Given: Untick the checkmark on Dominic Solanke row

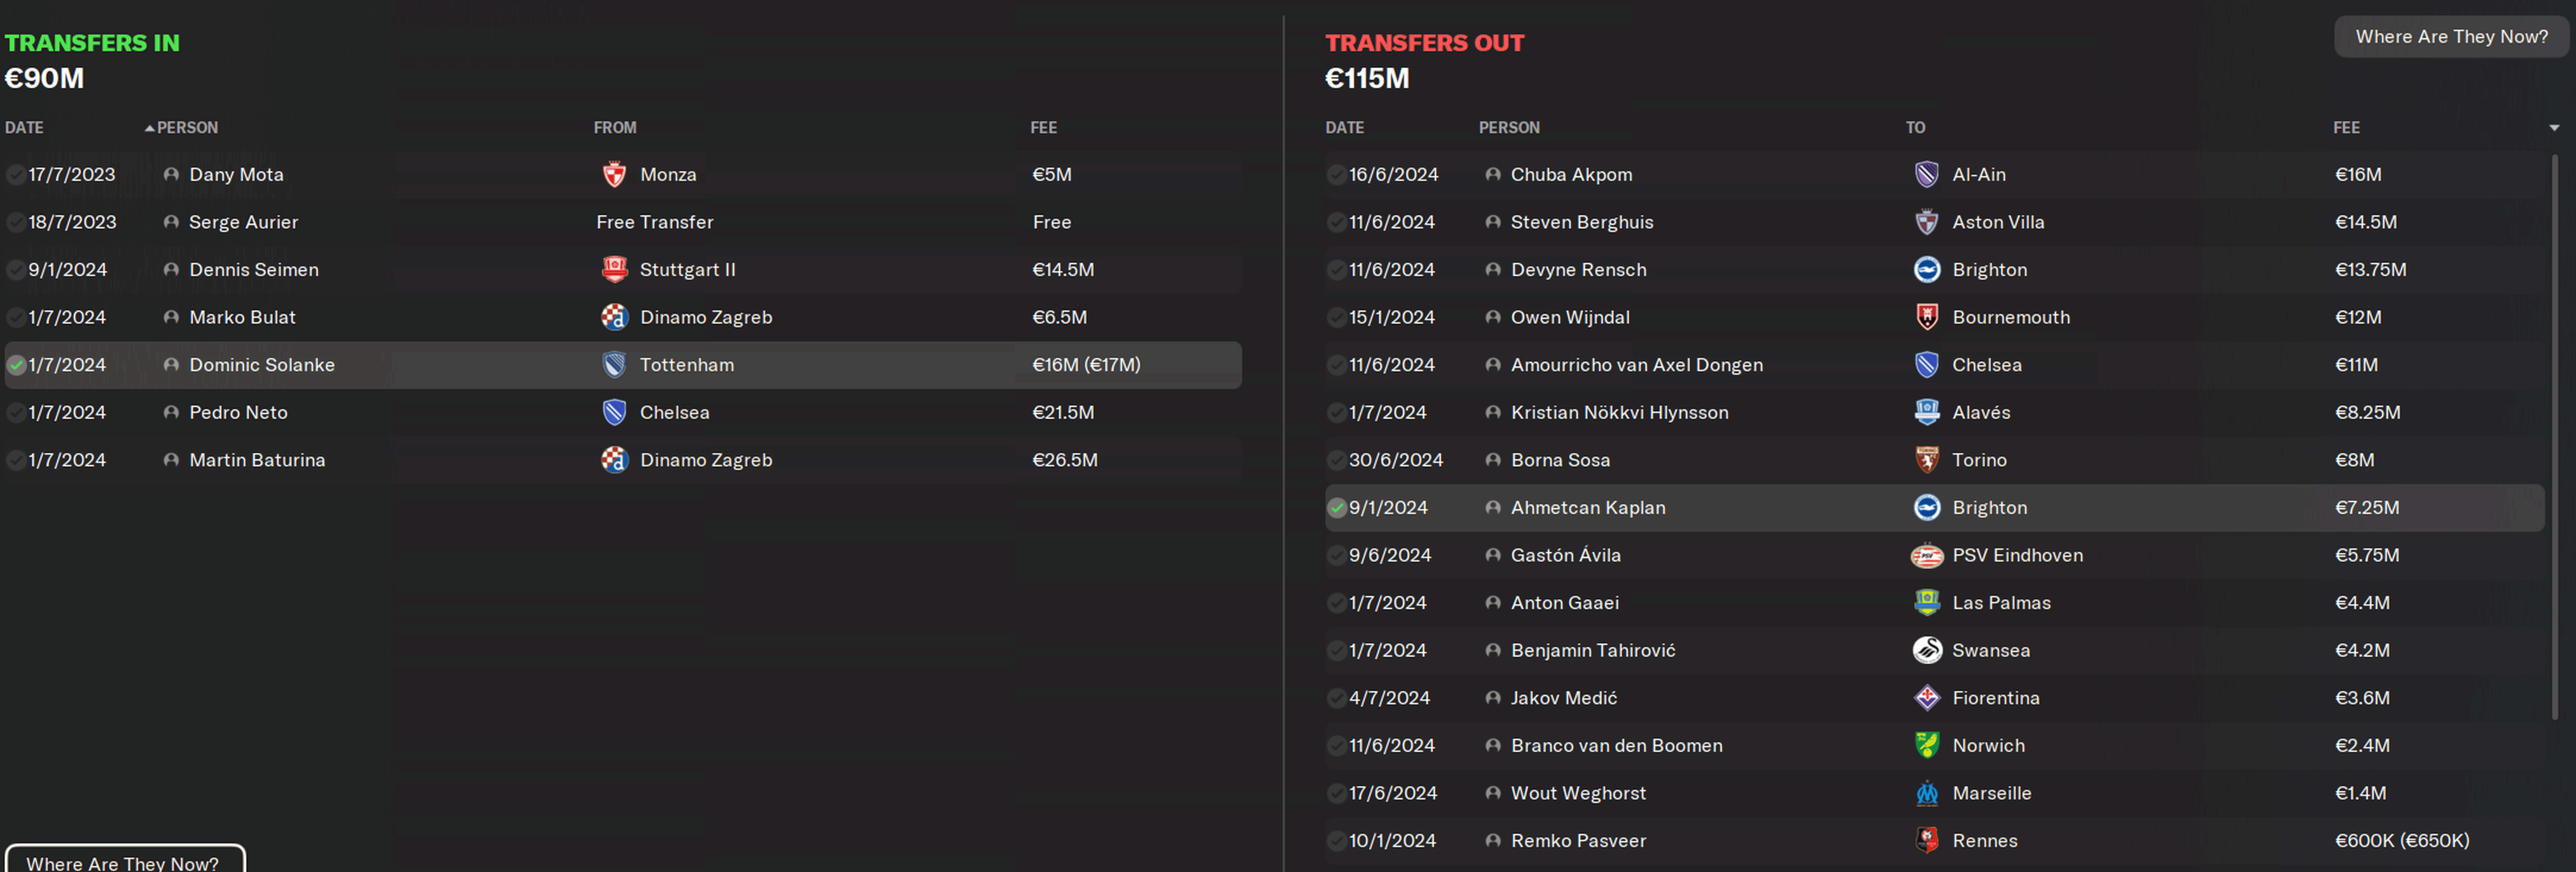Looking at the screenshot, I should coord(16,365).
